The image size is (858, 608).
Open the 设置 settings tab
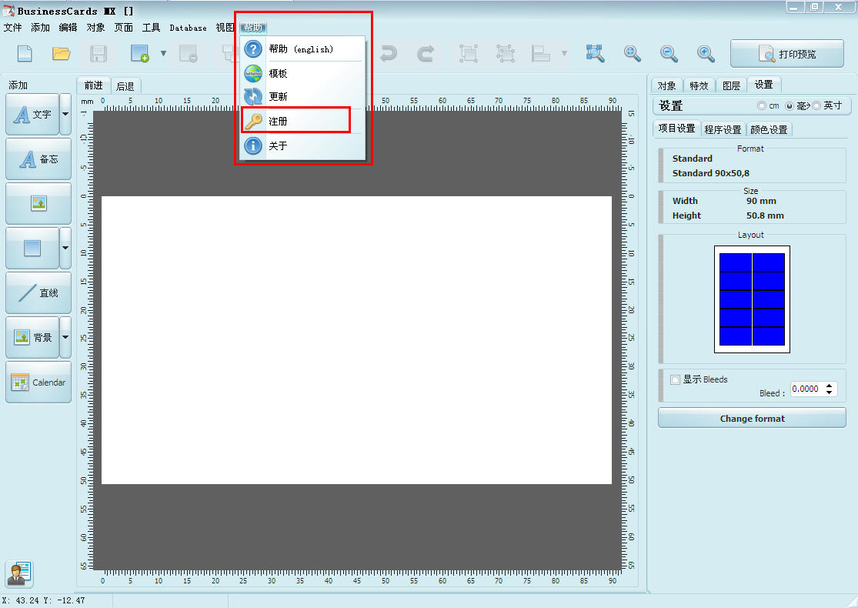(764, 85)
